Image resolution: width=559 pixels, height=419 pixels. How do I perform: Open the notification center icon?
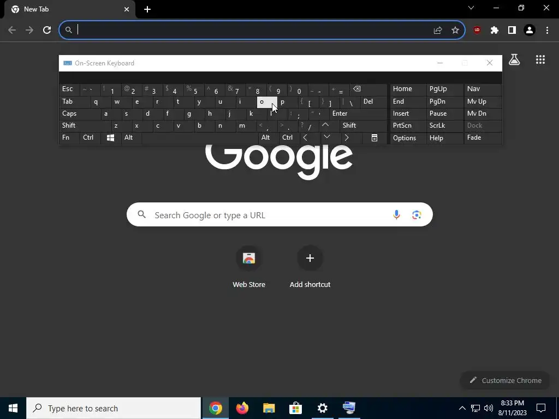pos(541,408)
